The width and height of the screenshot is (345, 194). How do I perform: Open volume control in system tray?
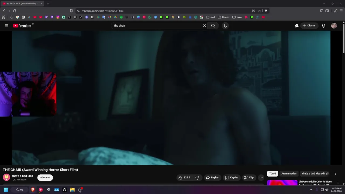click(x=327, y=190)
